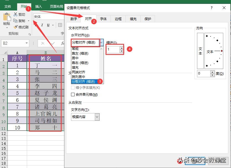Click the 序号 header cell

pos(17,58)
